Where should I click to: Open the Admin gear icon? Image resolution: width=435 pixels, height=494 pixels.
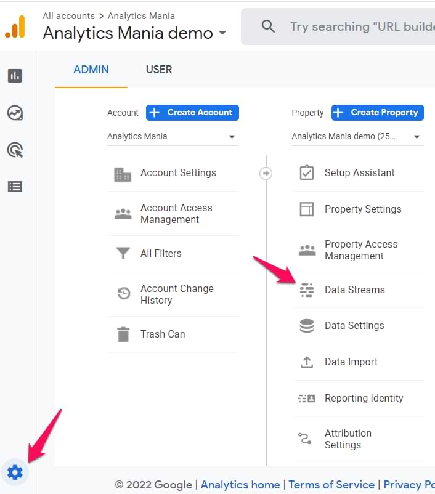15,472
